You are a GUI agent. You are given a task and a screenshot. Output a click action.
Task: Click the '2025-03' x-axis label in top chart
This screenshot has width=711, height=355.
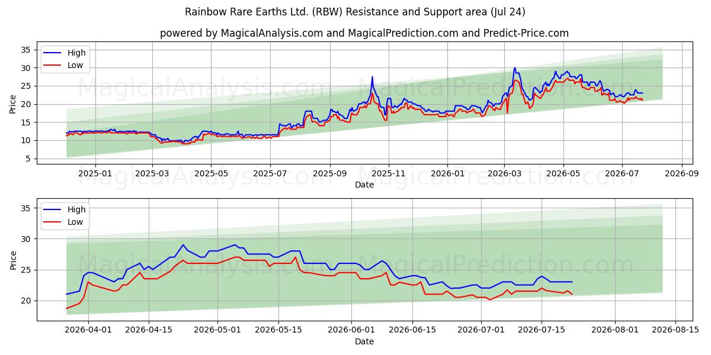click(152, 174)
